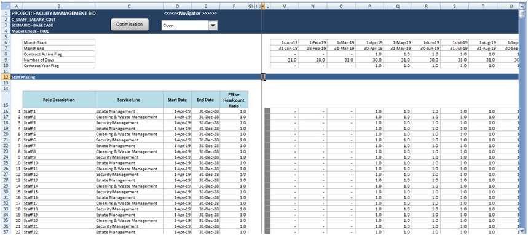
Task: Click the '30-Jun-19' month end cell
Action: (426, 49)
